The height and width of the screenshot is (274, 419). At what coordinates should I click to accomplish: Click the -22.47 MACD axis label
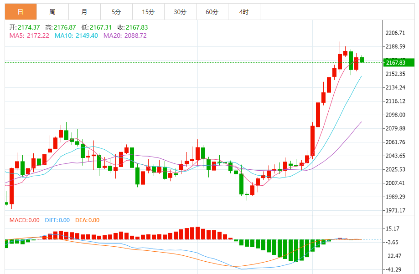pos(393,256)
